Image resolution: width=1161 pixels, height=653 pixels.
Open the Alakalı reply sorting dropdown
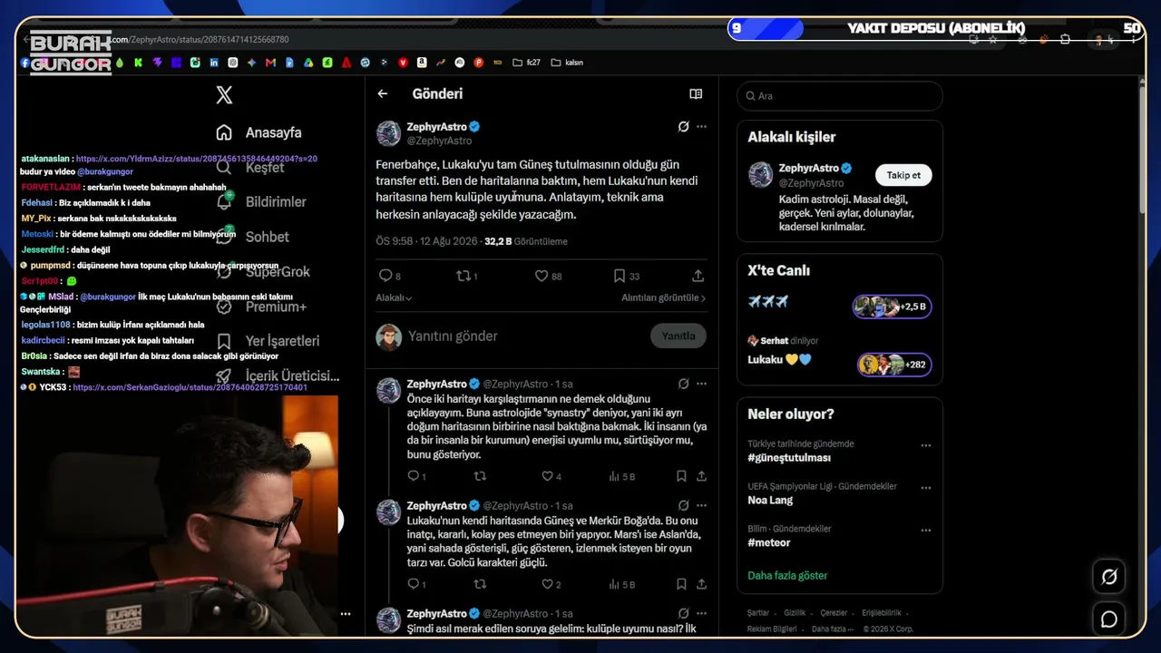(x=394, y=297)
